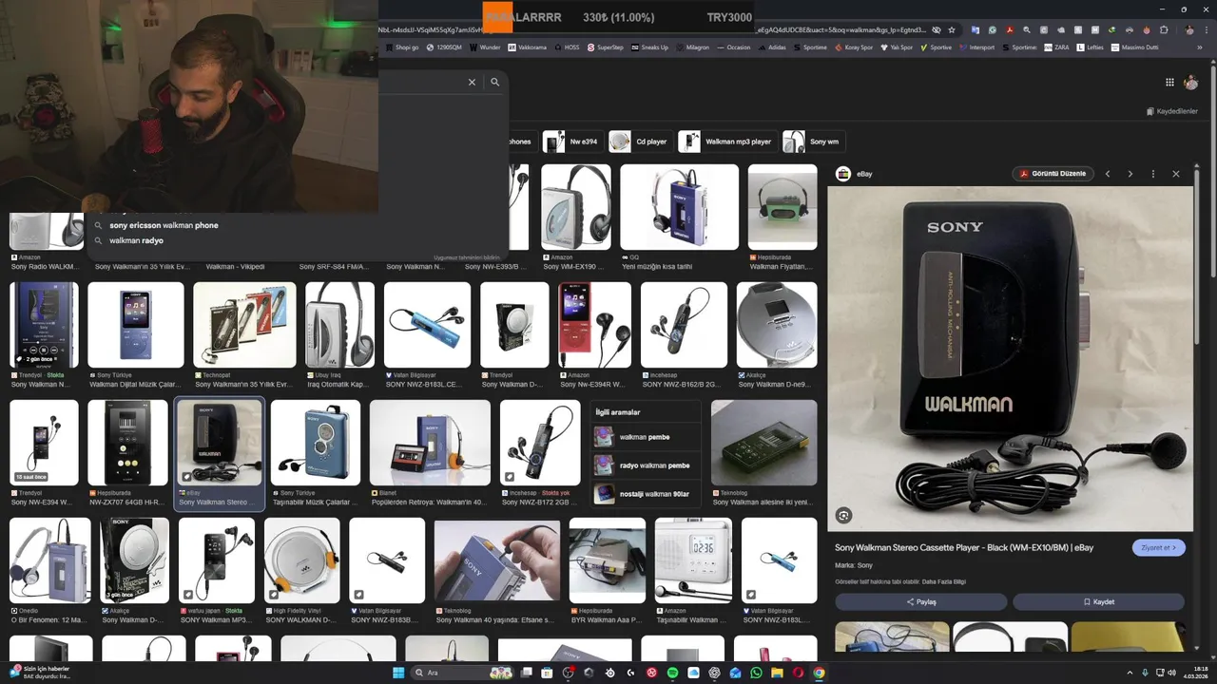Open the Google account profile avatar
The width and height of the screenshot is (1217, 684).
click(1190, 83)
